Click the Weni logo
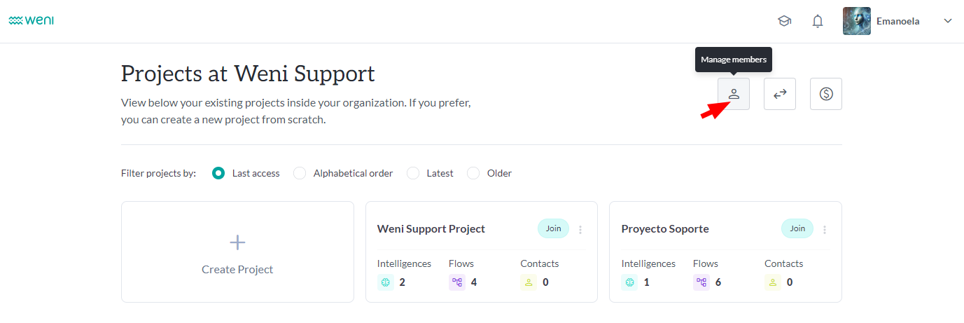Screen dimensions: 964x323 (x=32, y=21)
